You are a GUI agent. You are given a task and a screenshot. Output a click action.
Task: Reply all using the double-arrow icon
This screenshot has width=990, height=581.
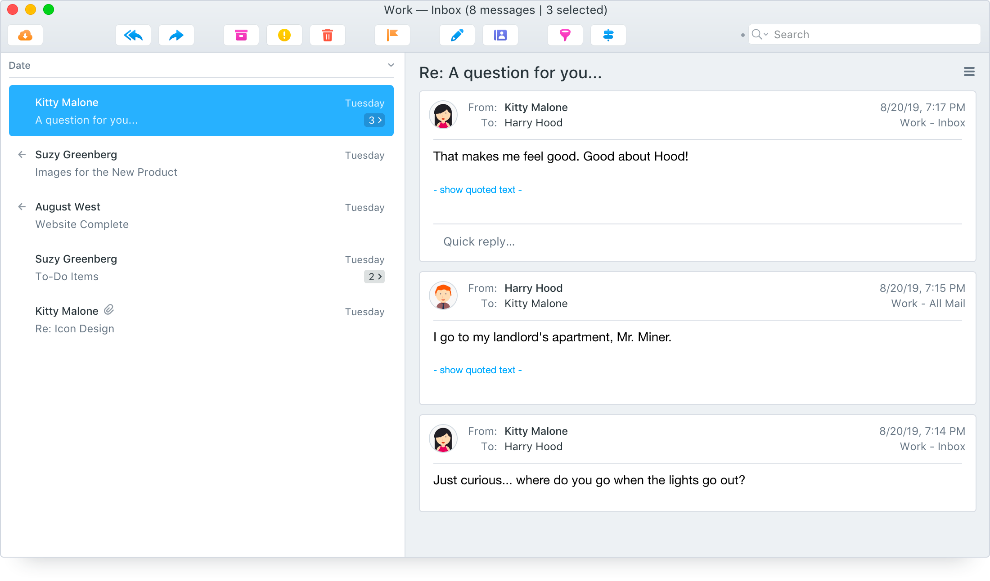click(133, 35)
